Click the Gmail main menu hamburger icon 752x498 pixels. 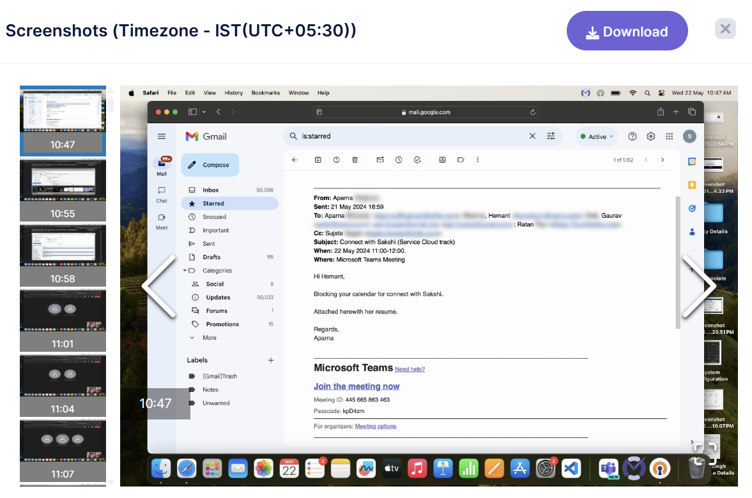[162, 137]
